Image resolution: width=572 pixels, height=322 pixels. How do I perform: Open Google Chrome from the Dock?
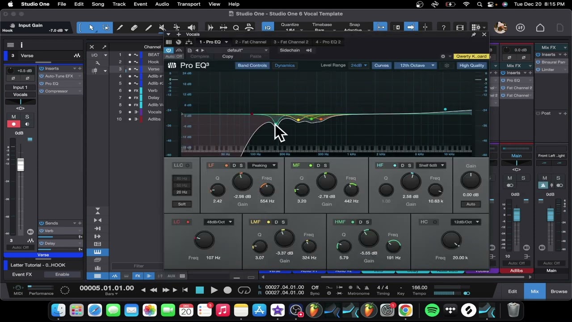click(x=405, y=309)
